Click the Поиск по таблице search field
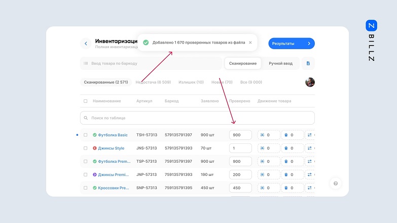The image size is (397, 223). [x=197, y=118]
